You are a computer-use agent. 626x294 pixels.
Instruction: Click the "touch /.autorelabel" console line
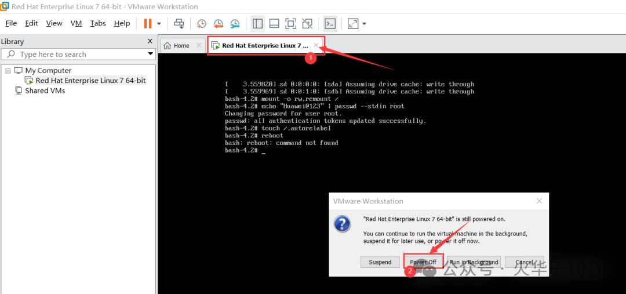pyautogui.click(x=278, y=128)
